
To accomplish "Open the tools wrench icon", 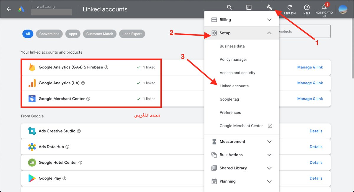I will click(269, 7).
